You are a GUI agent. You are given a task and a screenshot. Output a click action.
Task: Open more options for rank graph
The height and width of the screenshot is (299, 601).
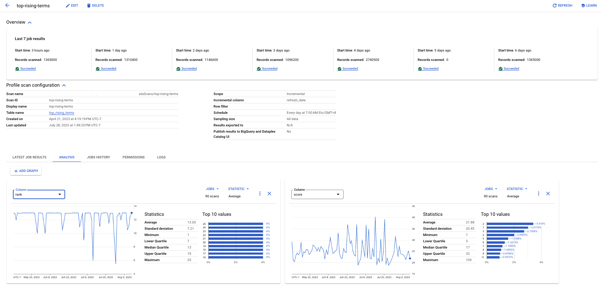tap(260, 194)
